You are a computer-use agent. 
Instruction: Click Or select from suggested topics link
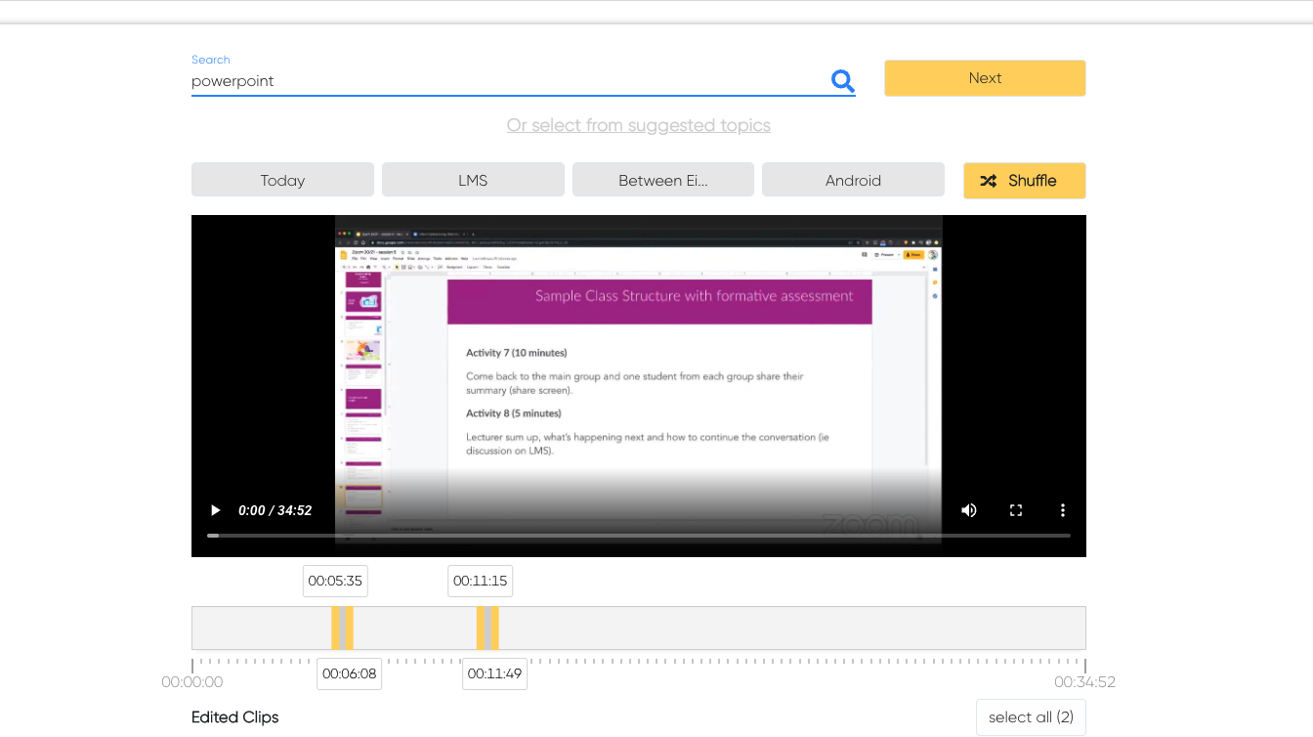(638, 125)
